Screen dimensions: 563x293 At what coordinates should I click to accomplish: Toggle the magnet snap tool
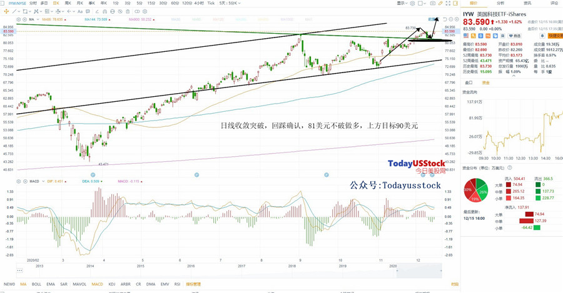coord(105,11)
